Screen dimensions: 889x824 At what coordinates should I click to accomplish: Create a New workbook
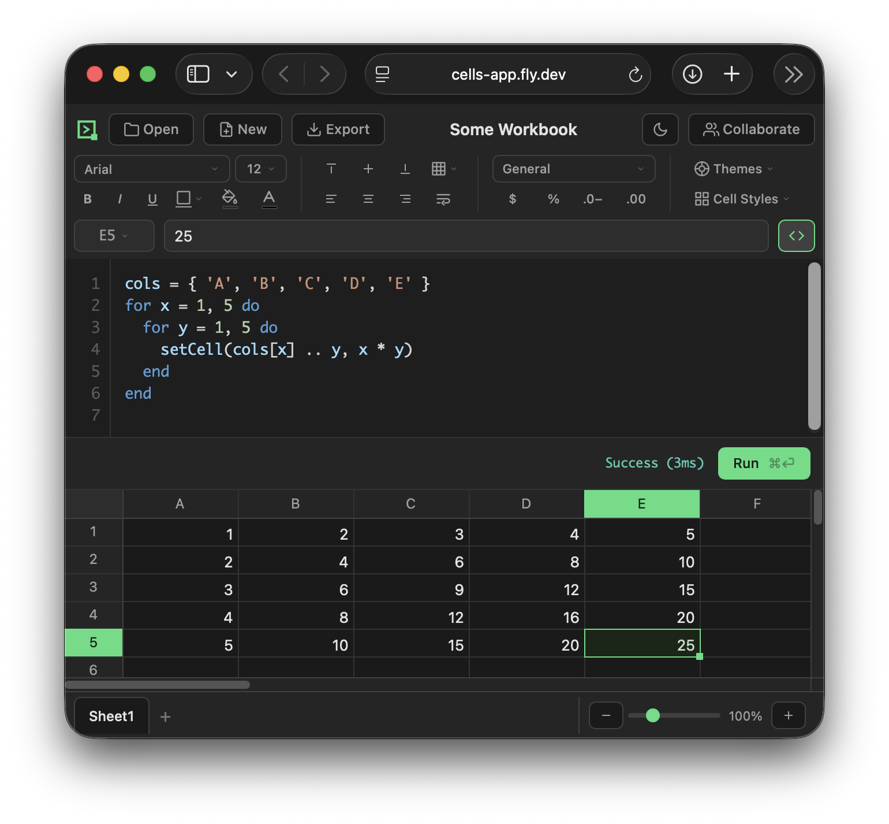(x=242, y=129)
